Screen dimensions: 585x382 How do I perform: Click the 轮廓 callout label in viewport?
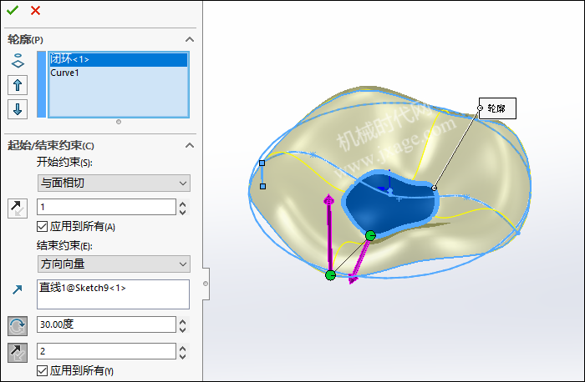[x=497, y=108]
